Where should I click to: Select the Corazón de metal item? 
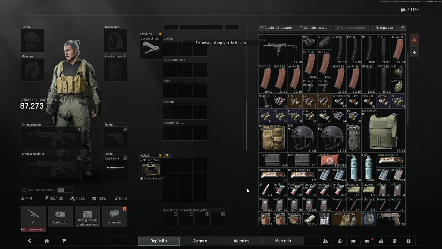point(346,219)
